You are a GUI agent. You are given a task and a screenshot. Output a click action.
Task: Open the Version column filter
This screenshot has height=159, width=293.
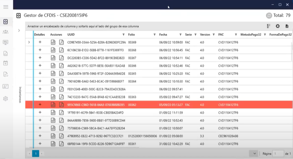tap(214, 35)
